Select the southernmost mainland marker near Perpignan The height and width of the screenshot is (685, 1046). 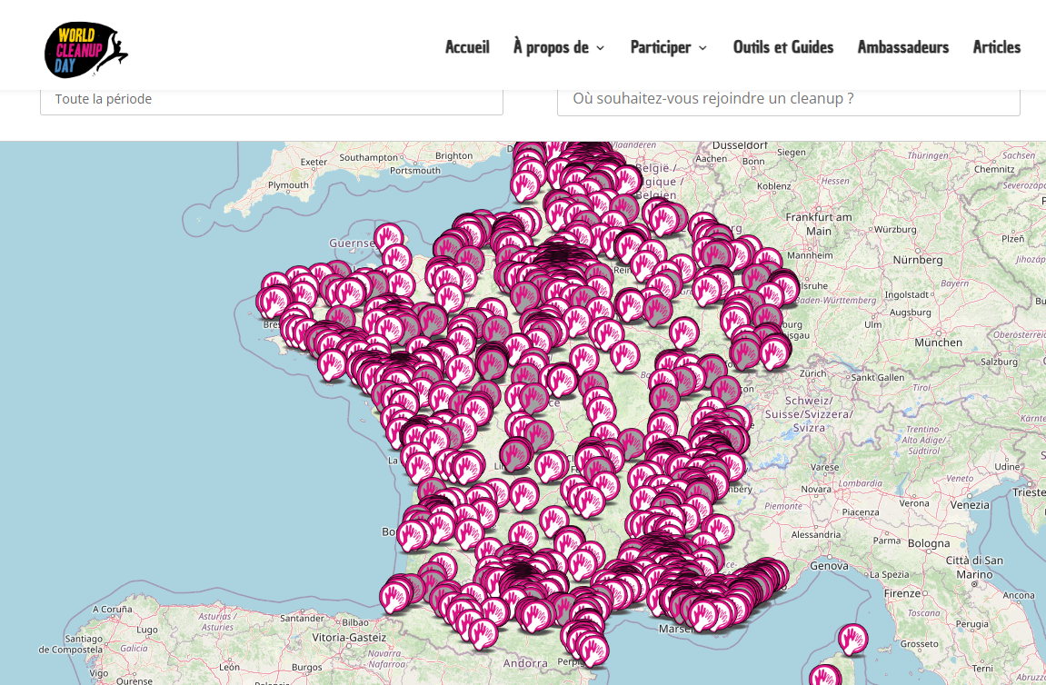click(593, 650)
